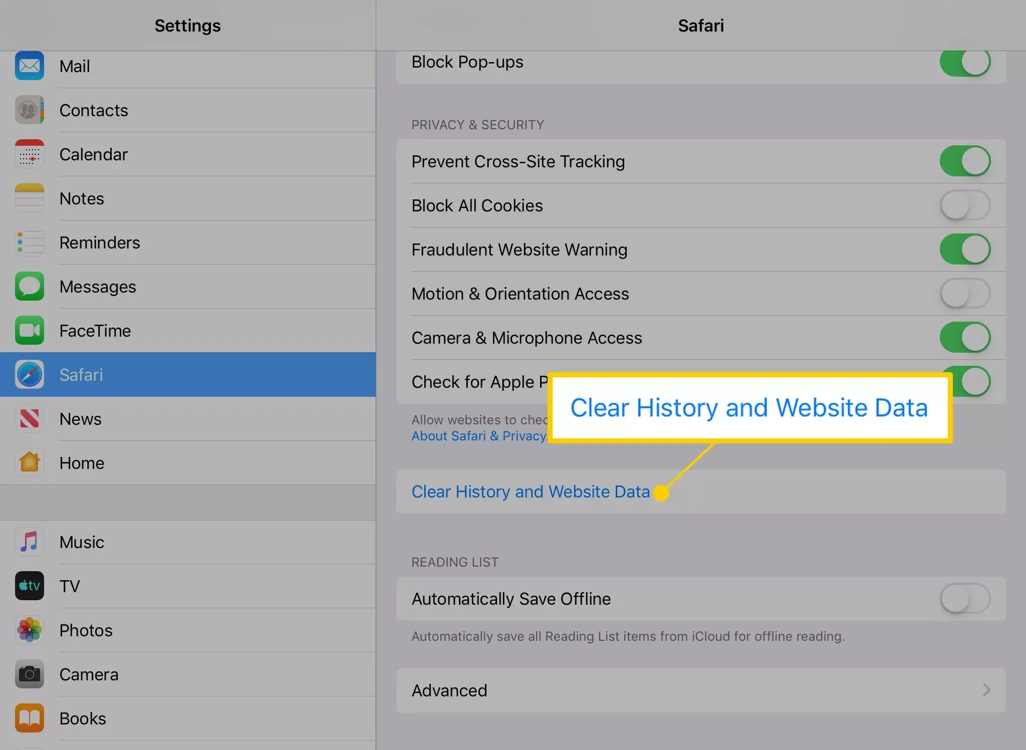This screenshot has height=750, width=1026.
Task: Expand the Advanced settings chevron
Action: click(986, 690)
